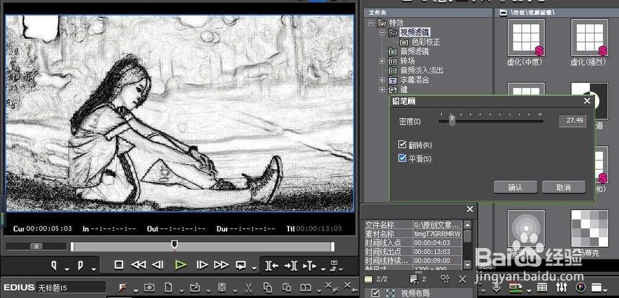619x298 pixels.
Task: Open dropdown arrow next to loop icon
Action: pyautogui.click(x=254, y=270)
